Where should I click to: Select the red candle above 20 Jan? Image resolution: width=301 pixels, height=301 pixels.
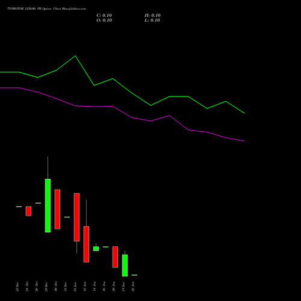click(115, 257)
